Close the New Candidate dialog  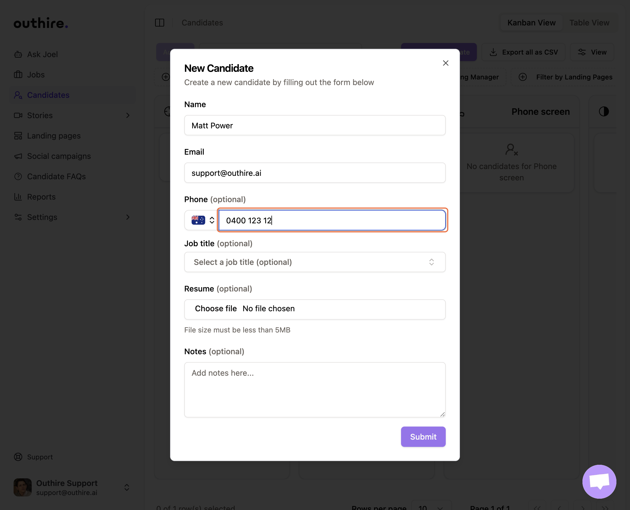445,63
